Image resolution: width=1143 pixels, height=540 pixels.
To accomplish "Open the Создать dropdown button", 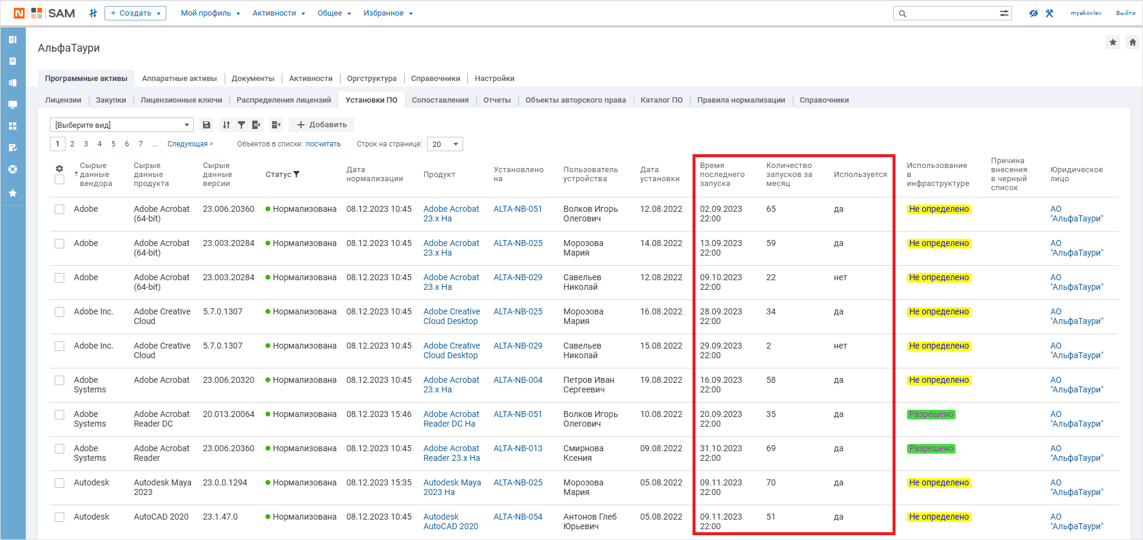I will [135, 13].
